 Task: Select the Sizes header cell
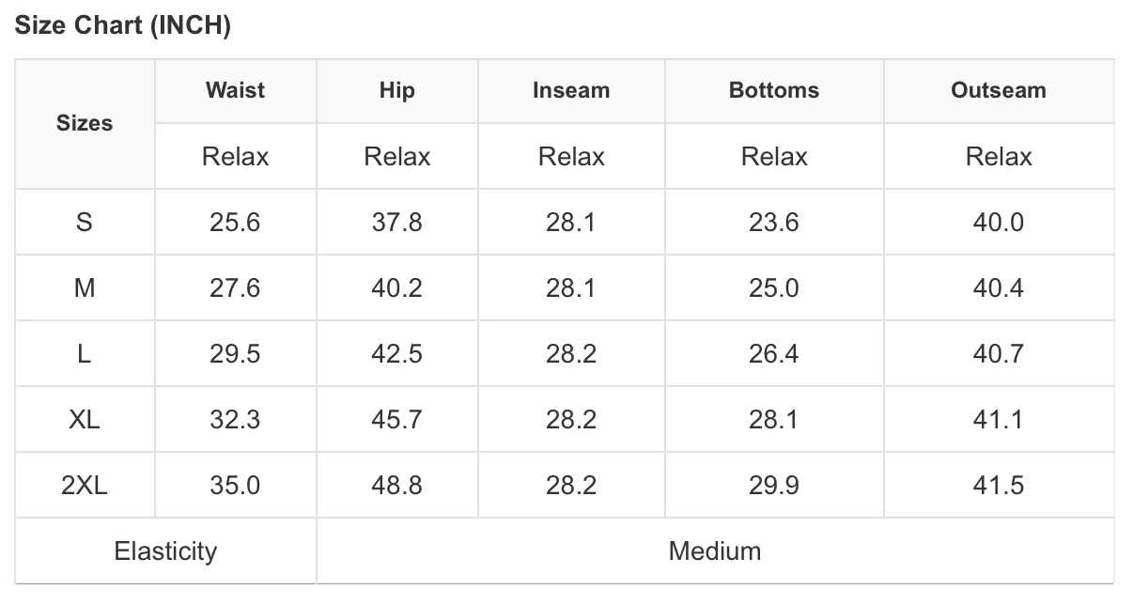[x=85, y=123]
